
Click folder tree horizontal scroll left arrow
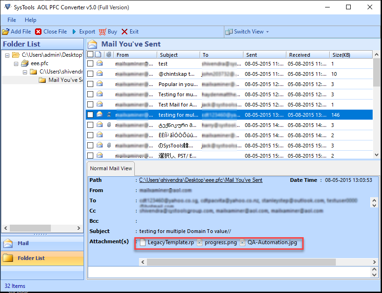[x=6, y=228]
